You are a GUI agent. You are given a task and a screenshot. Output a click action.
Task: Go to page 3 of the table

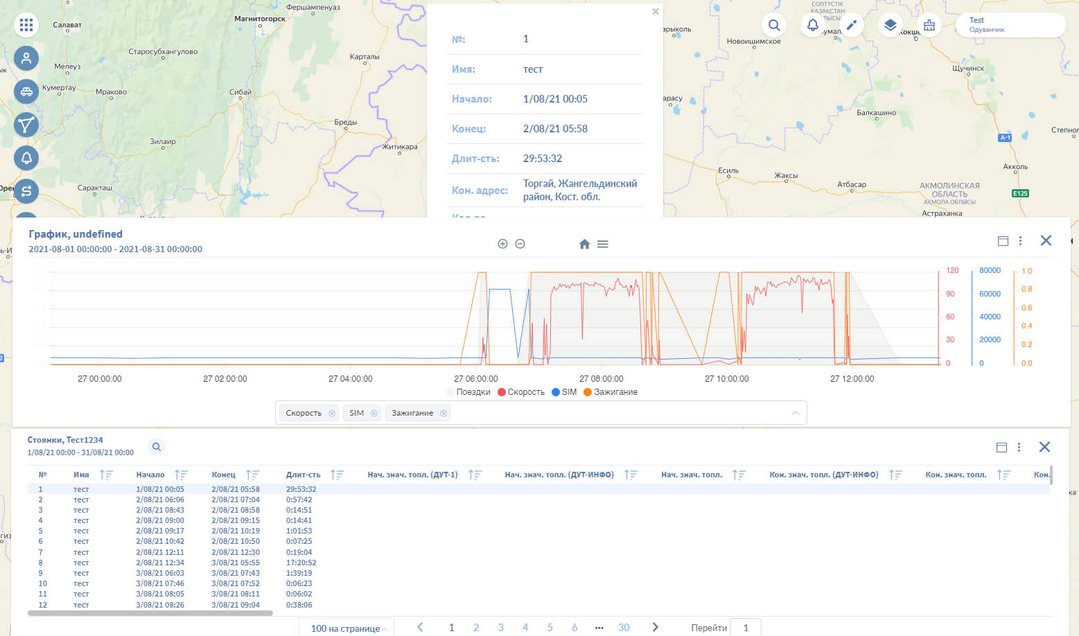(x=500, y=628)
